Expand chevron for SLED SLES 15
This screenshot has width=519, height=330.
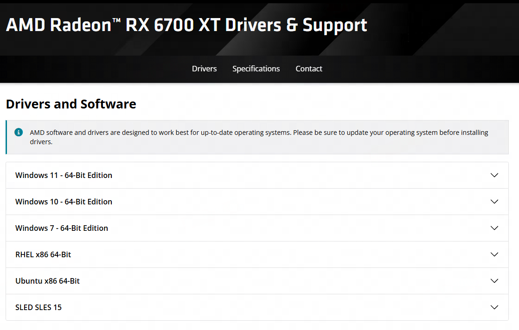(494, 307)
